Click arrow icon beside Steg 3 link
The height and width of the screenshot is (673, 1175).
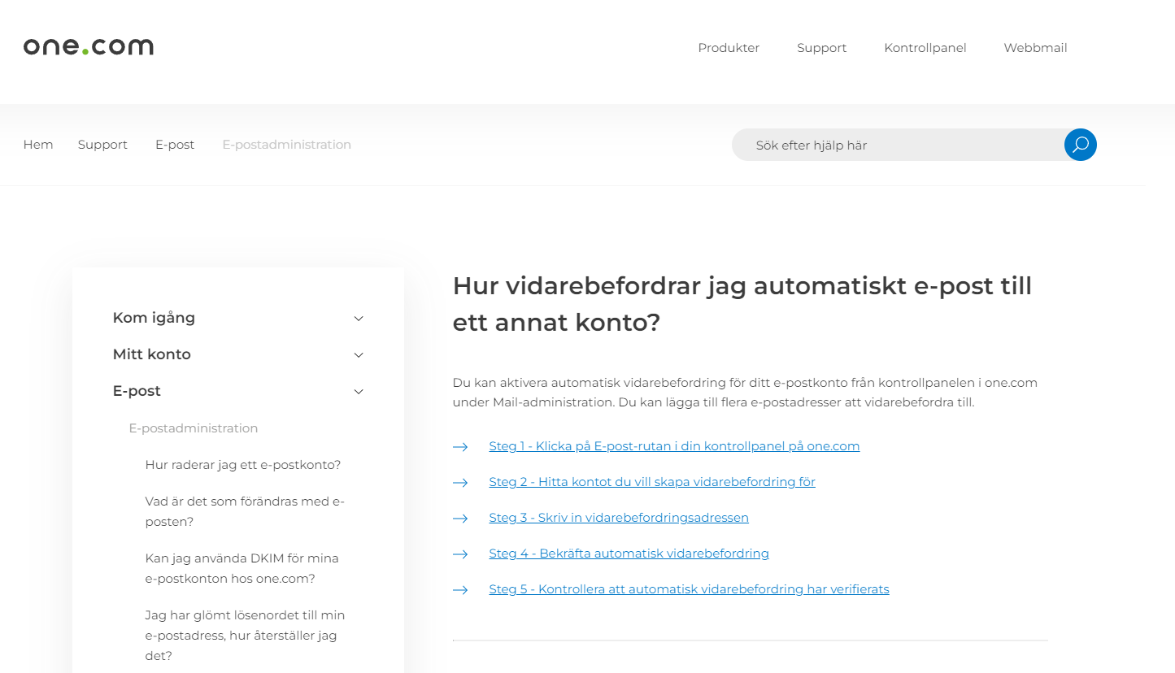(x=460, y=519)
